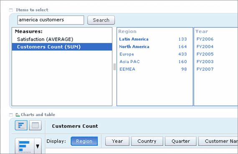Display by Customer Name
Image resolution: width=238 pixels, height=154 pixels.
(x=218, y=141)
